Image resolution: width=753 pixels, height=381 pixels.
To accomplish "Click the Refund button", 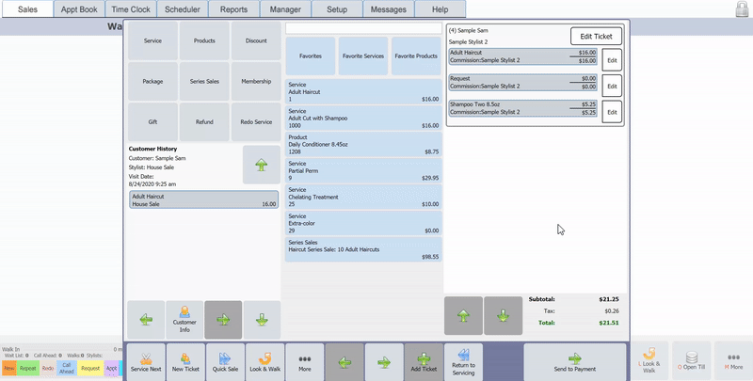I will click(x=204, y=122).
